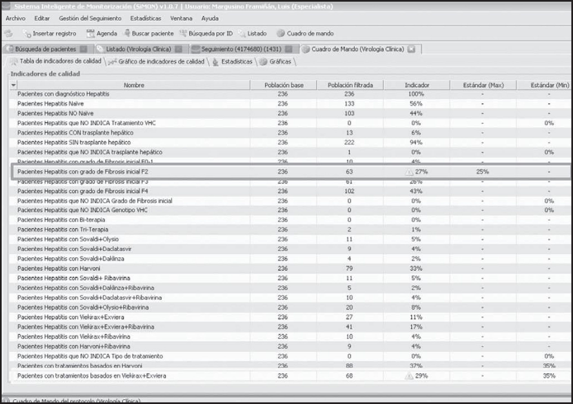The width and height of the screenshot is (573, 404).
Task: Open the Estadísticas menu
Action: coord(145,18)
